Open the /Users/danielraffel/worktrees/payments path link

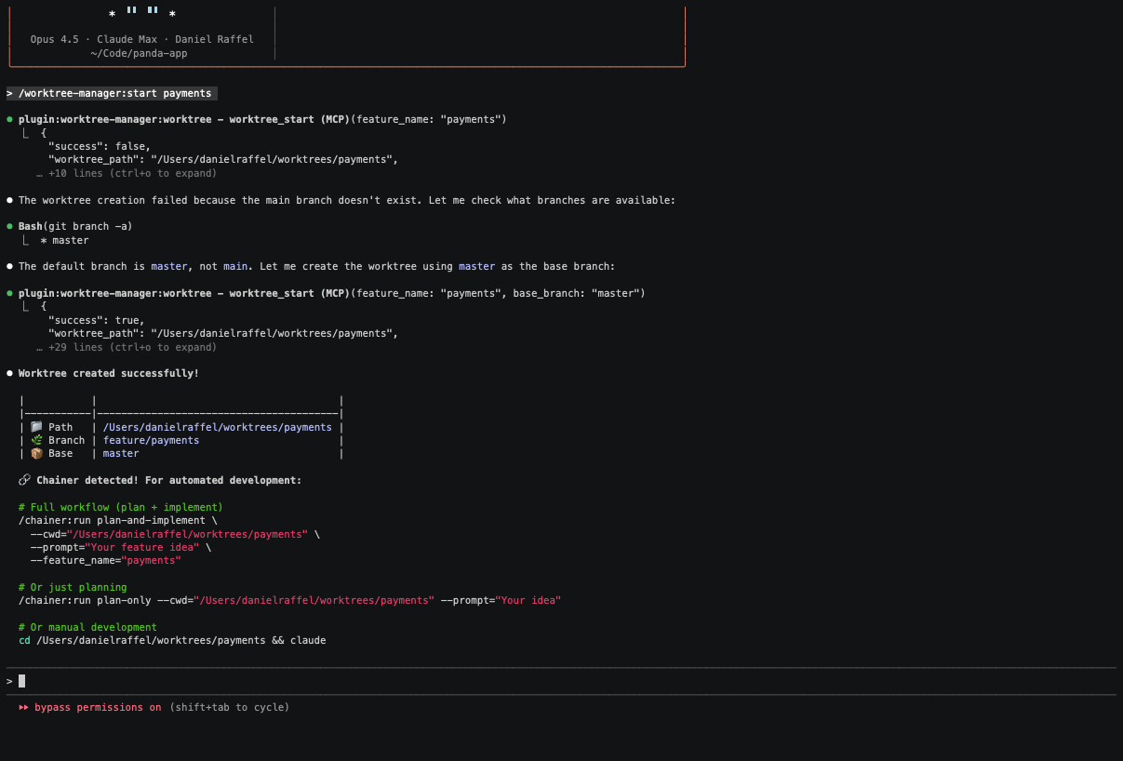[x=218, y=427]
